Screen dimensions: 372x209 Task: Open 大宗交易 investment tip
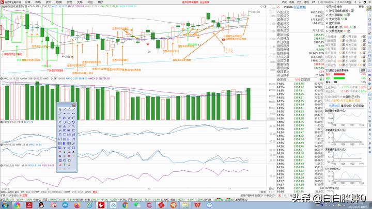336,19
